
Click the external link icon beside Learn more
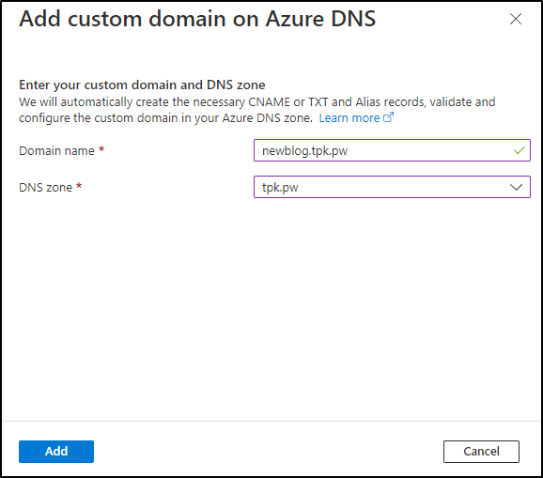[389, 117]
